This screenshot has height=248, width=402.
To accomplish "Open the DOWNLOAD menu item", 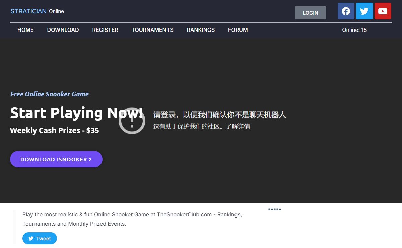I will [x=63, y=30].
